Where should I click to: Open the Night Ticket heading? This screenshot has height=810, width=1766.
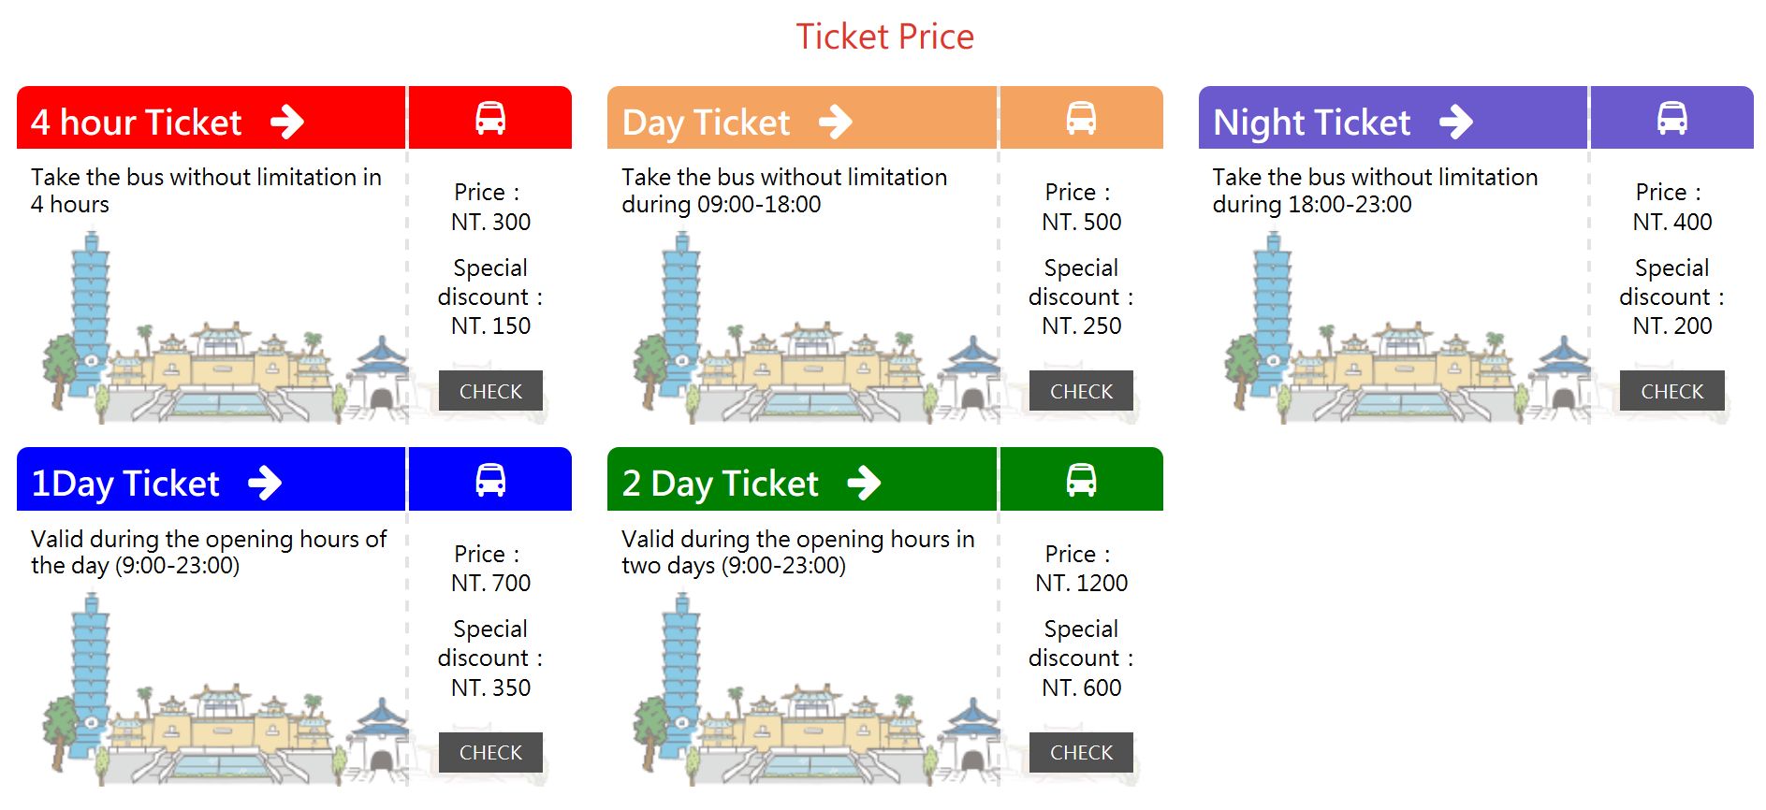pyautogui.click(x=1311, y=123)
